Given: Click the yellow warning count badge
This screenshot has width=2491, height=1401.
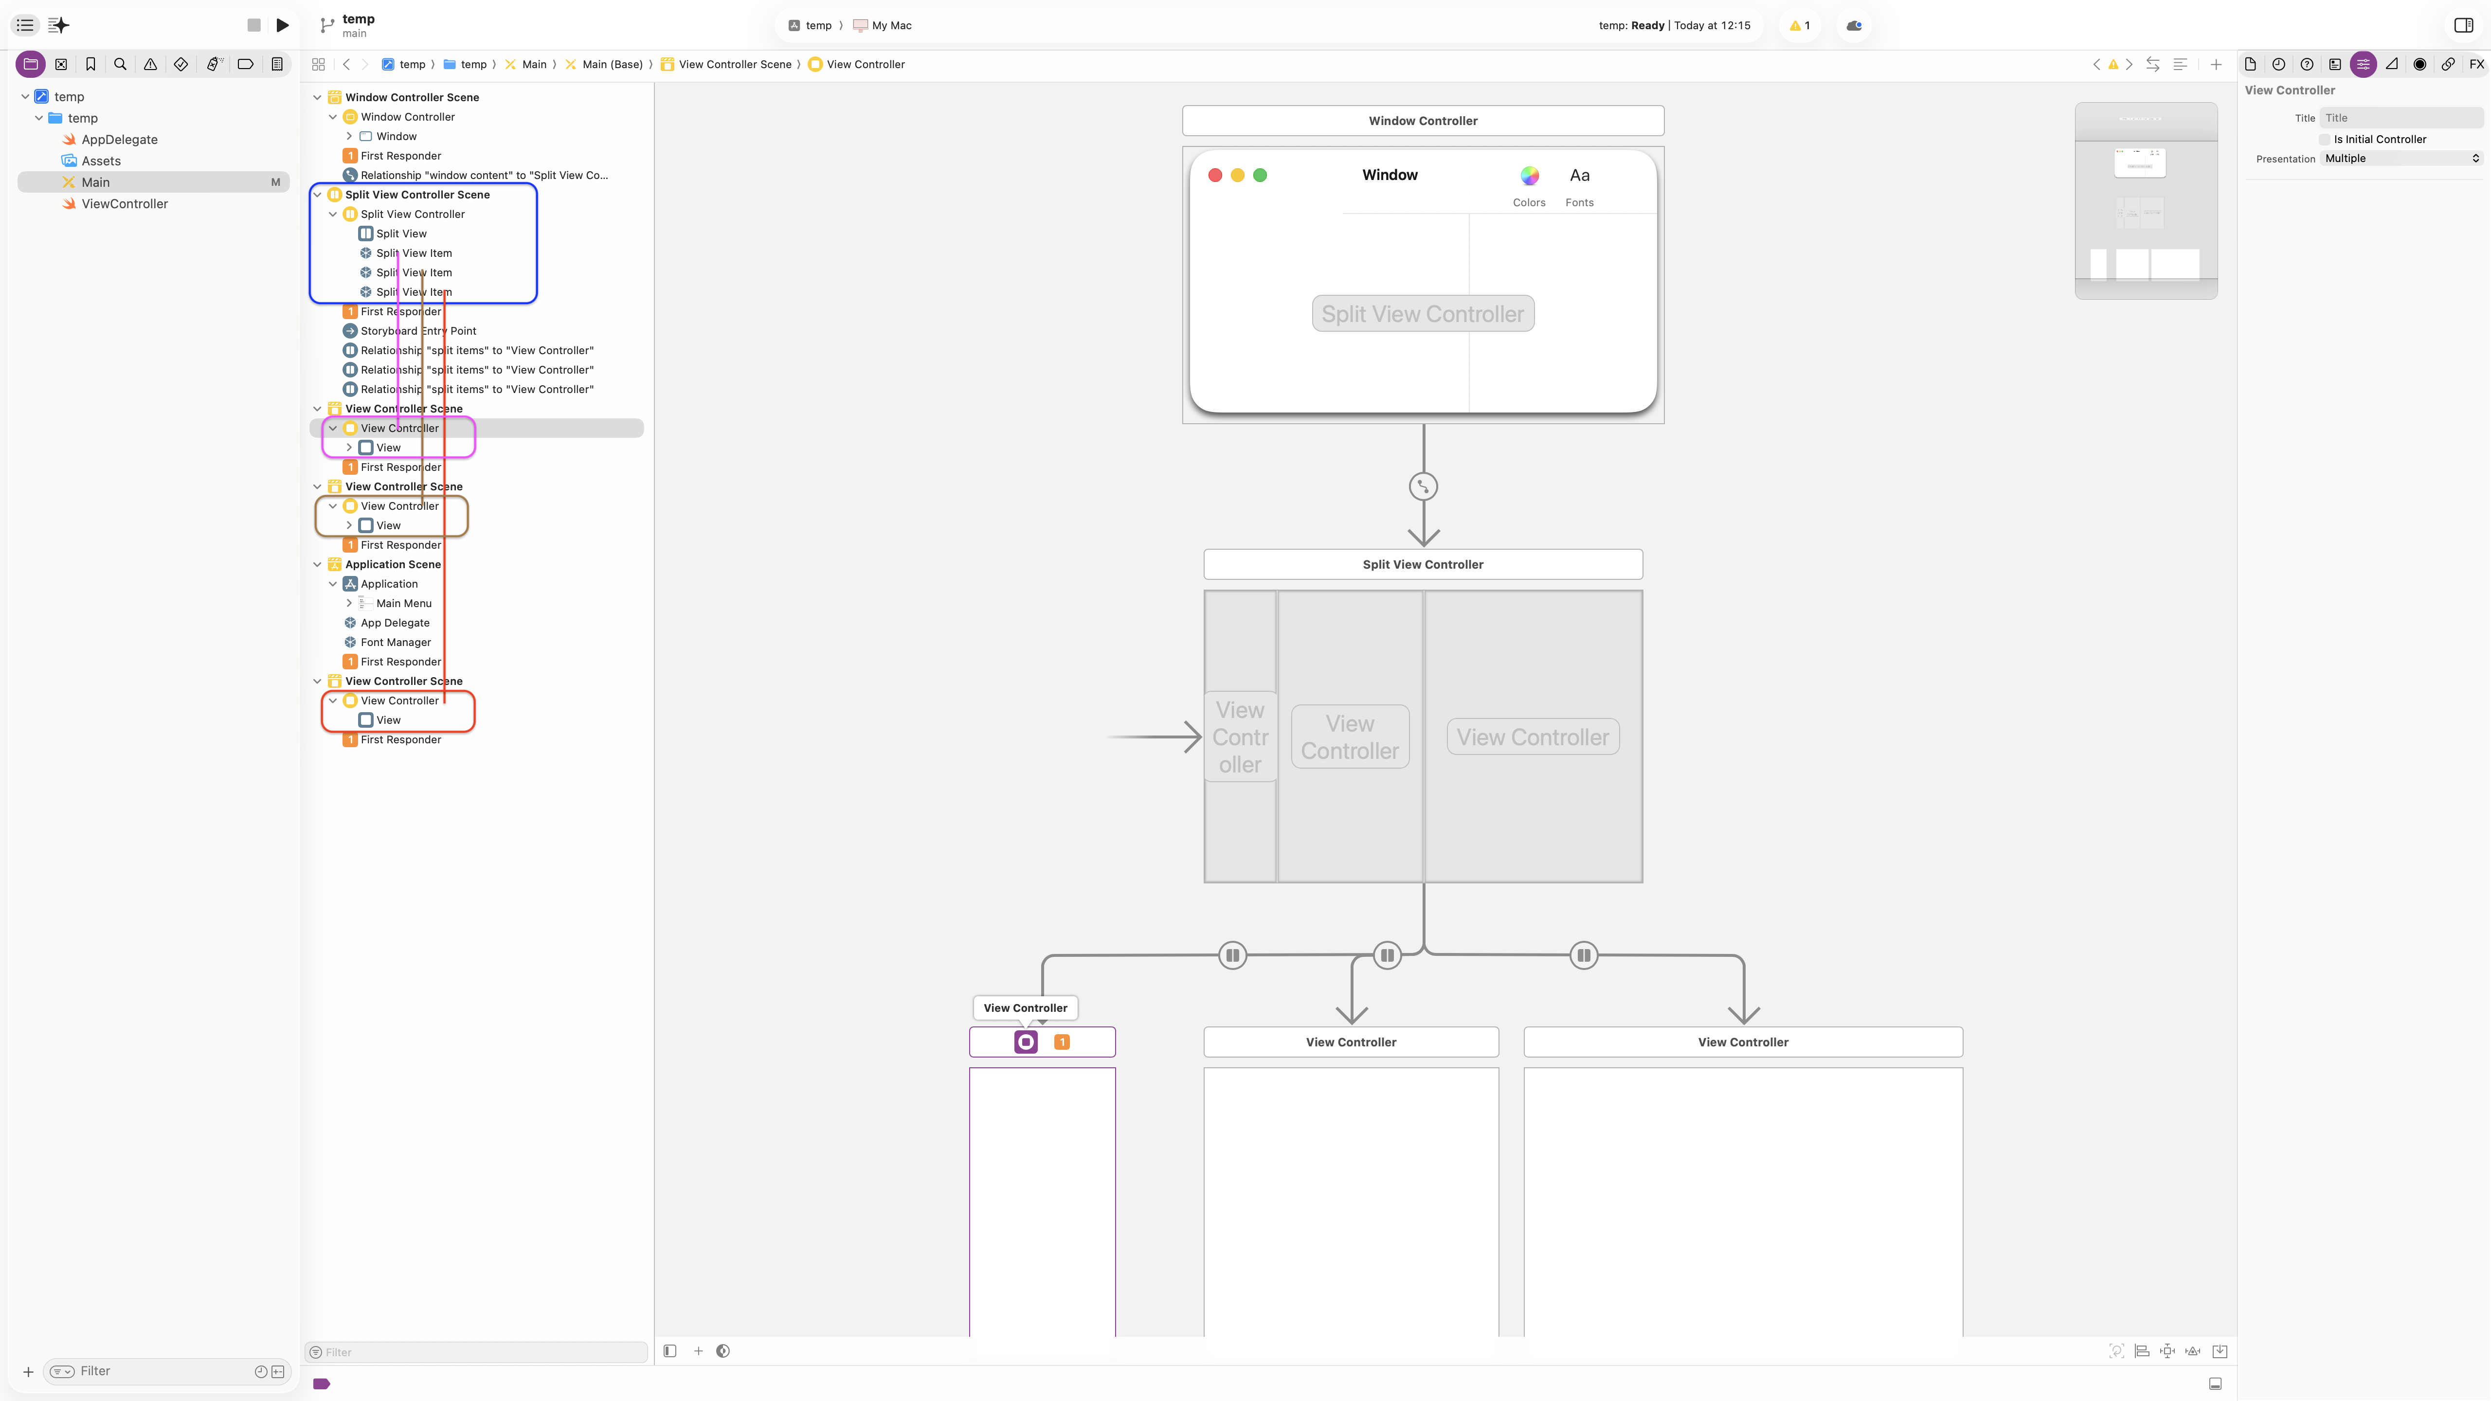Looking at the screenshot, I should tap(1800, 25).
